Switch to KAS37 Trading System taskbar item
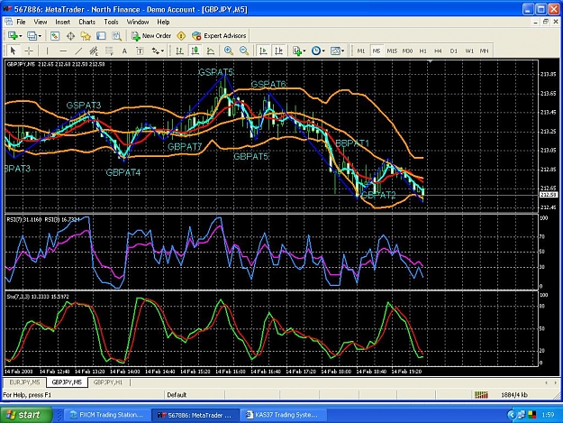 click(282, 415)
